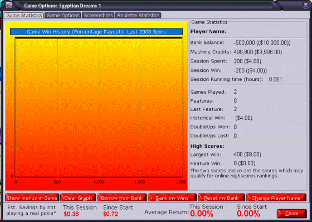
Task: Click the Last Feature label
Action: pos(207,109)
